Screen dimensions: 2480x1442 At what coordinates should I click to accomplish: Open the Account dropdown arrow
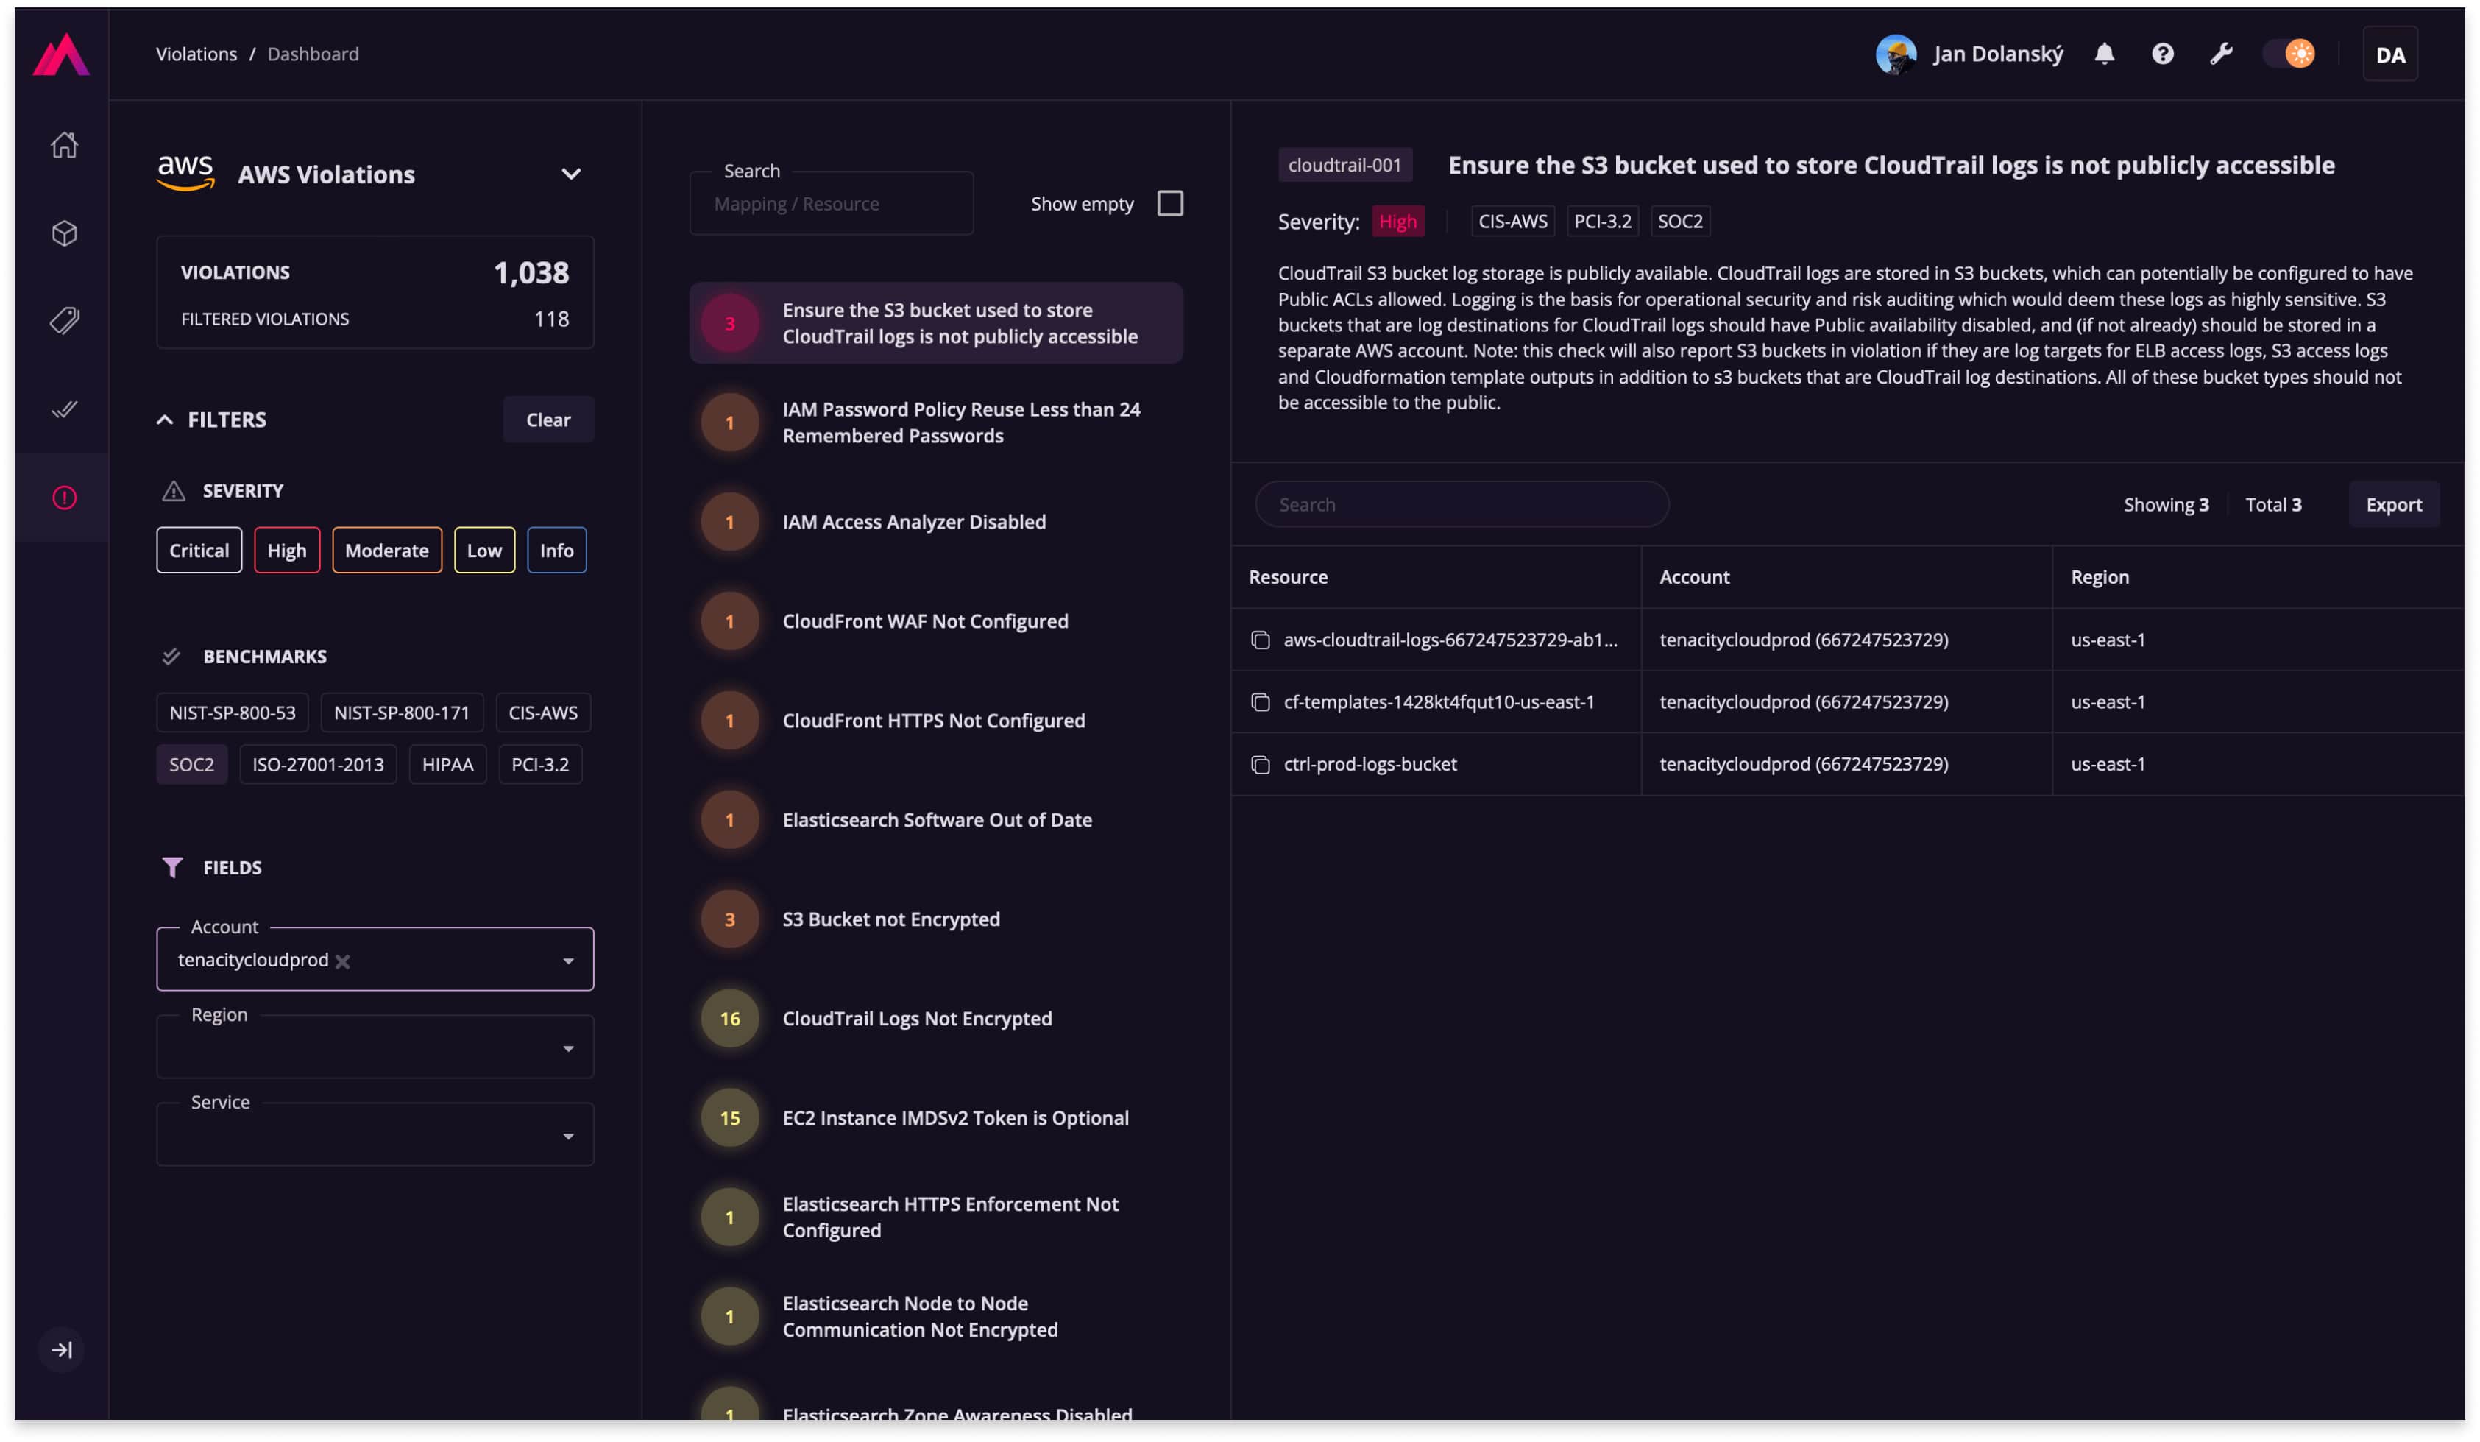[x=568, y=961]
